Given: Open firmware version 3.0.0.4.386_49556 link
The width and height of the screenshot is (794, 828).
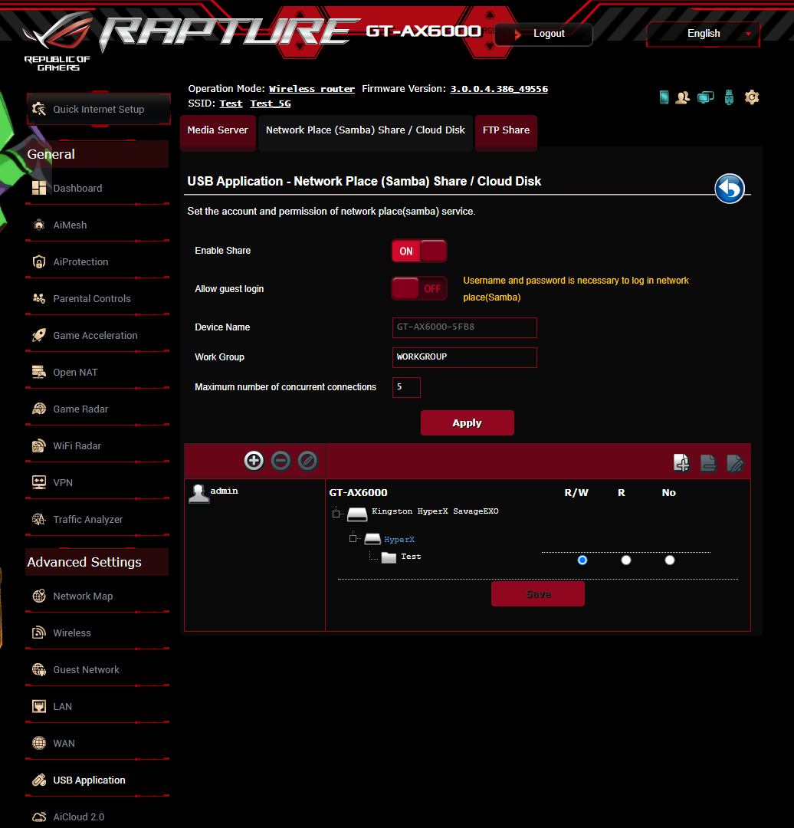Looking at the screenshot, I should (499, 89).
